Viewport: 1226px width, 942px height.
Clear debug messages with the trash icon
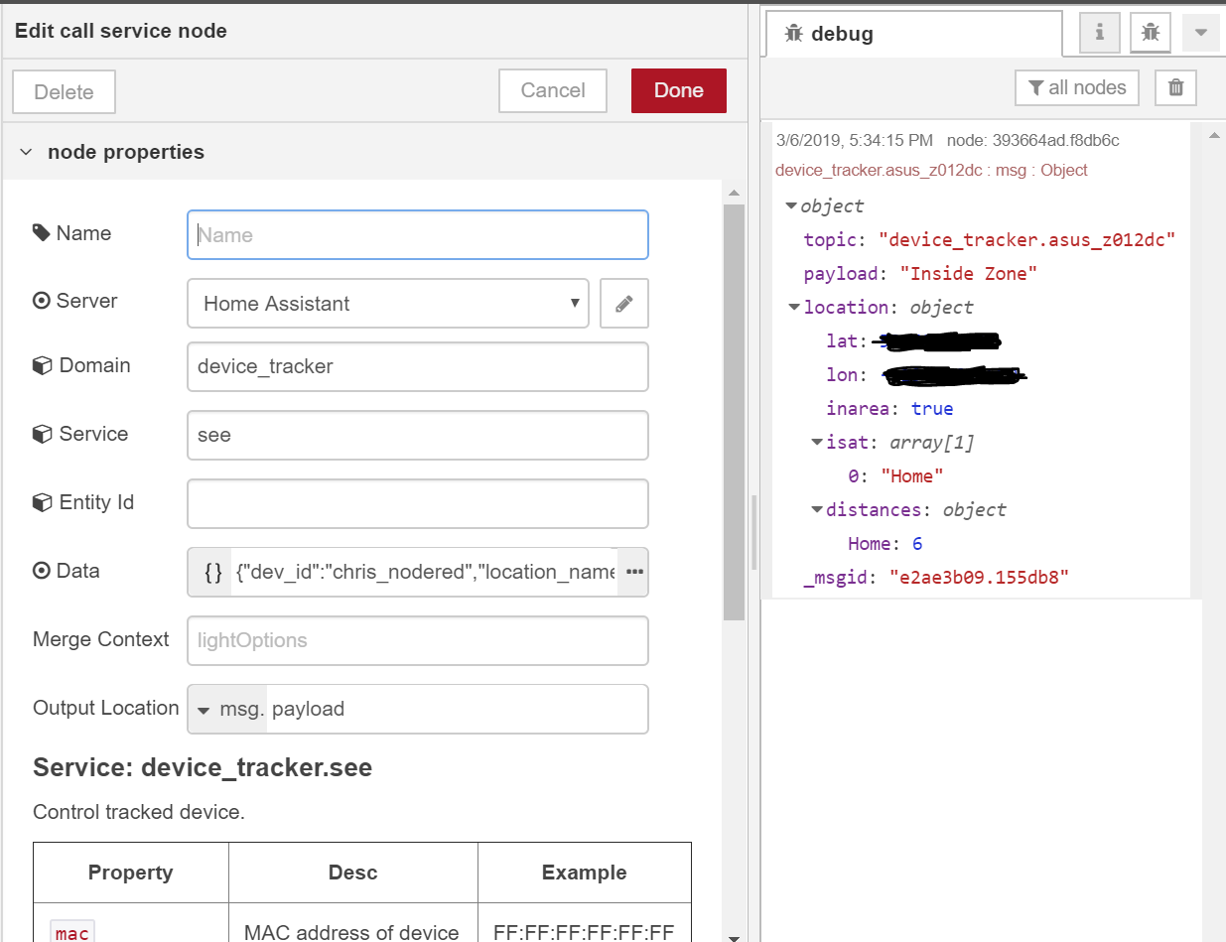pyautogui.click(x=1175, y=87)
